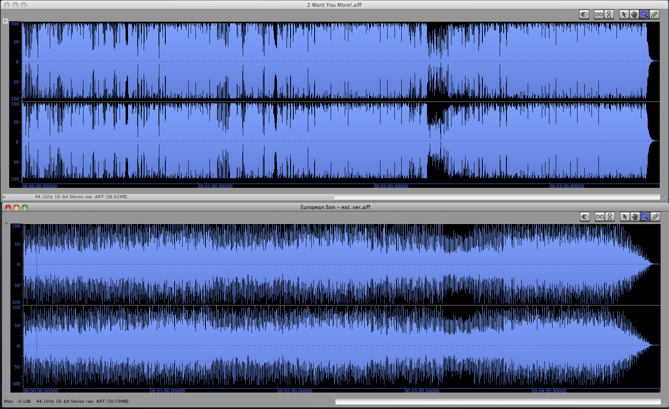Click horizontal scrollbar of Want You More window
The width and height of the screenshot is (669, 409).
pos(497,197)
